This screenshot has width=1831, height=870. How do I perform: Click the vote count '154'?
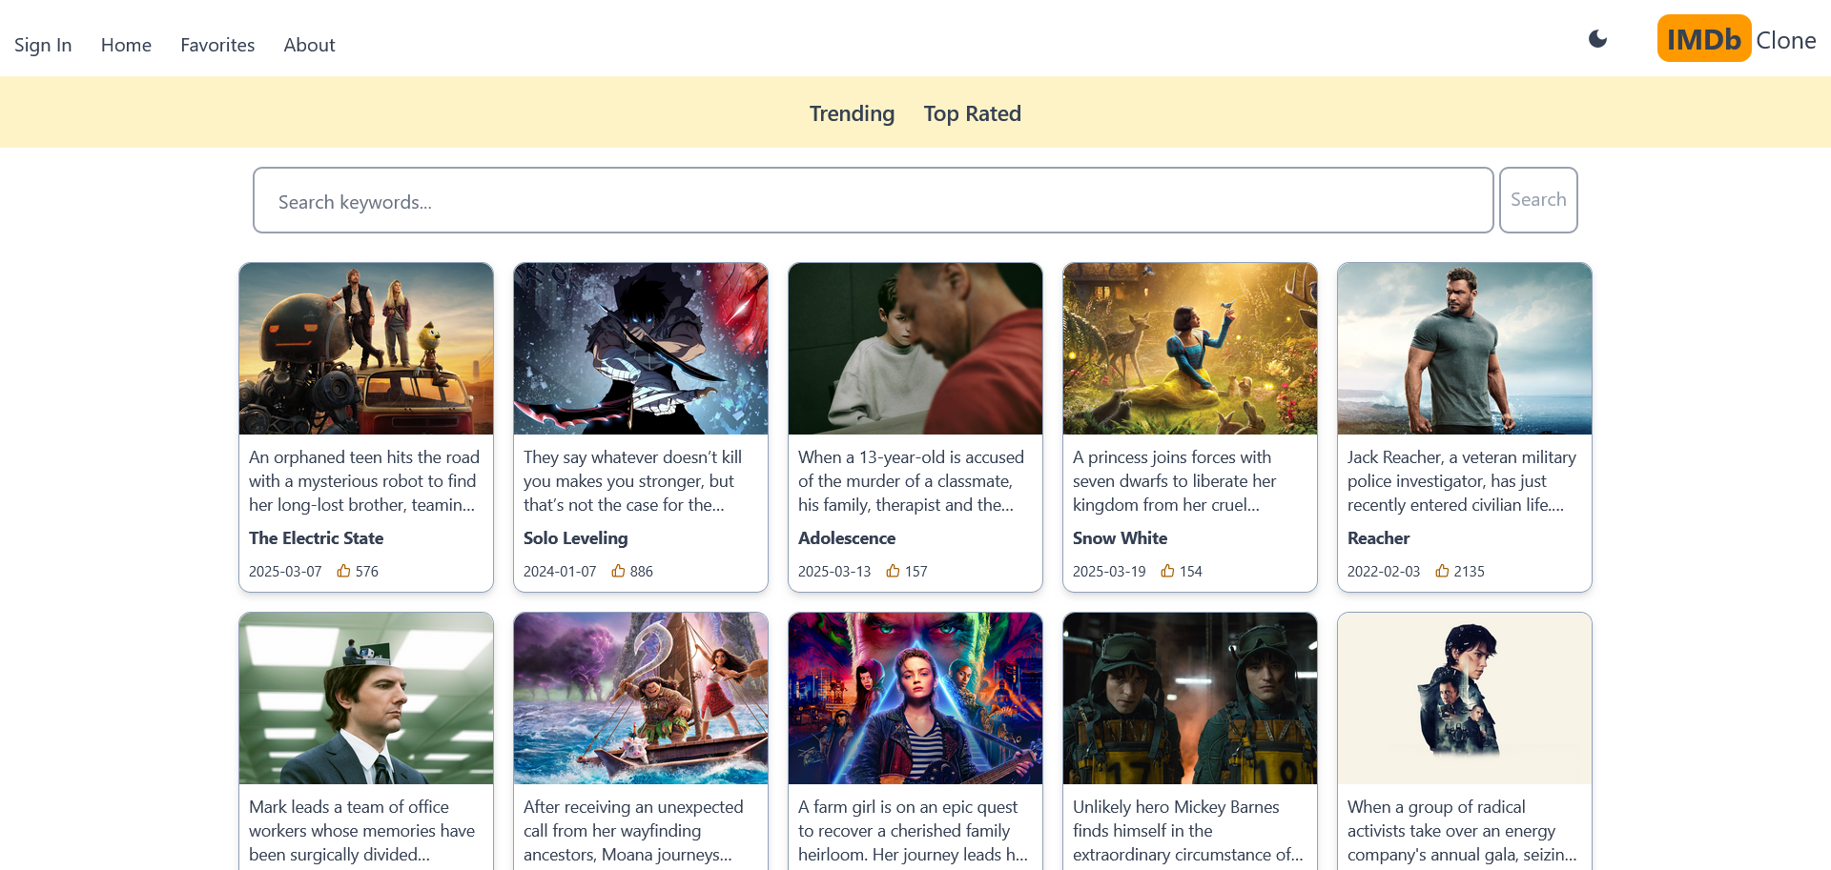click(1191, 571)
